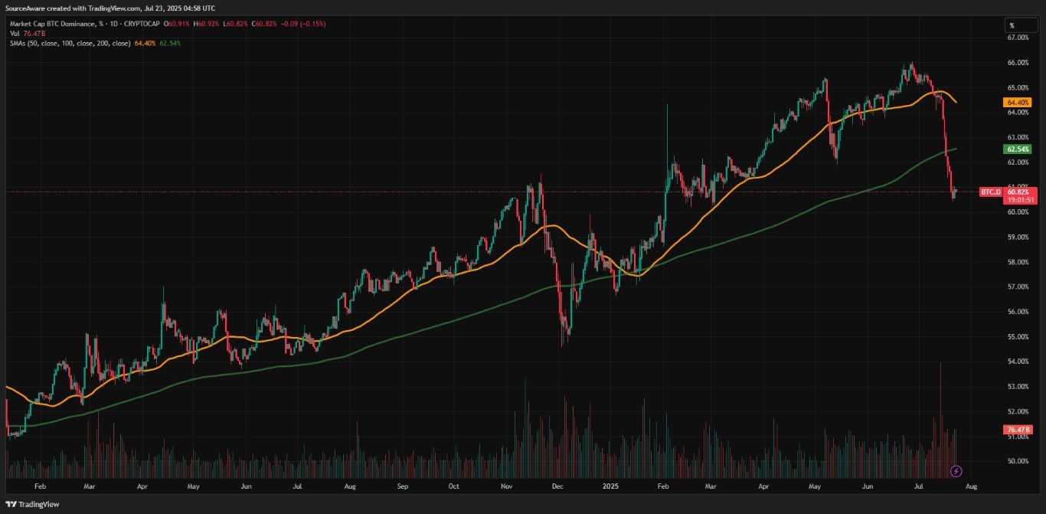Click the 76.47 B volume label on the axis

pyautogui.click(x=1018, y=430)
